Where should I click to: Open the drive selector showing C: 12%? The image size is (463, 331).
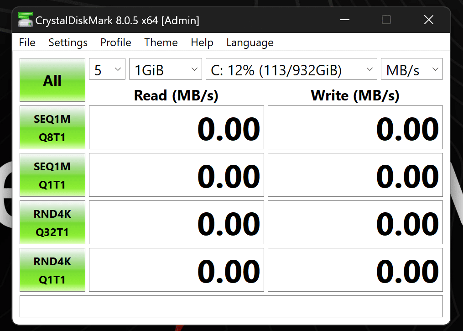291,69
